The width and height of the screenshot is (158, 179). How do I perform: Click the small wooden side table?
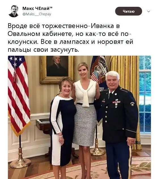(x=43, y=126)
